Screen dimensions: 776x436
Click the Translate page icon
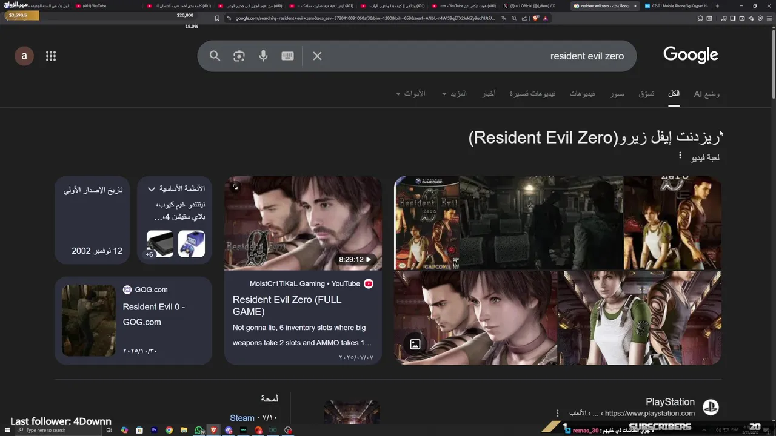tap(503, 18)
